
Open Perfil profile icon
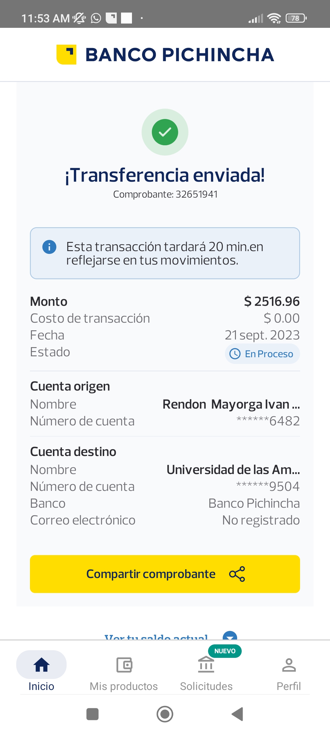(289, 672)
